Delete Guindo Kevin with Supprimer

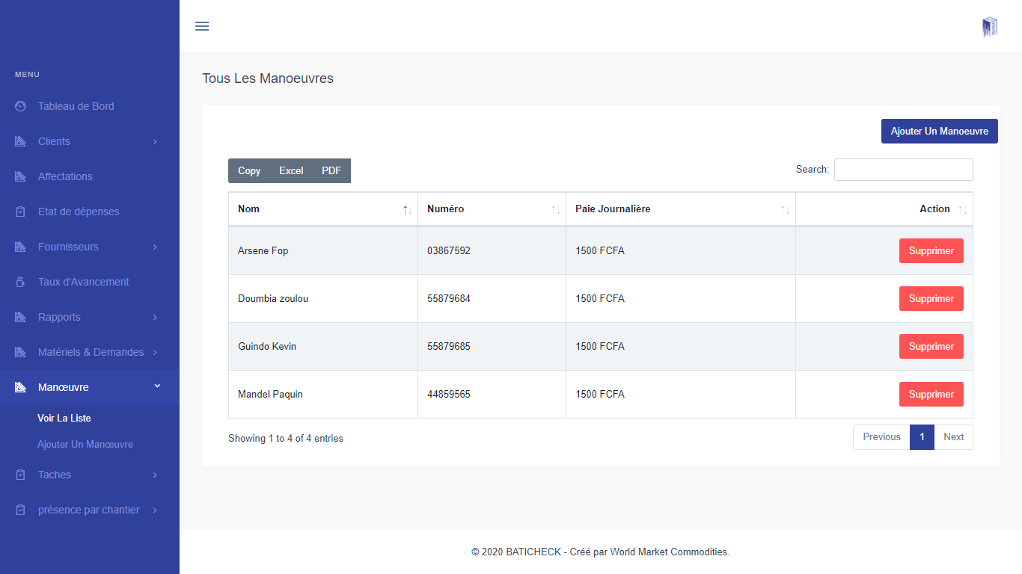931,347
